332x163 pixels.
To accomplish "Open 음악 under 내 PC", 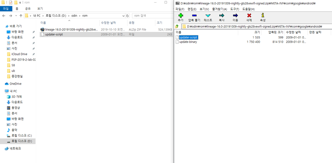I will click(14, 130).
